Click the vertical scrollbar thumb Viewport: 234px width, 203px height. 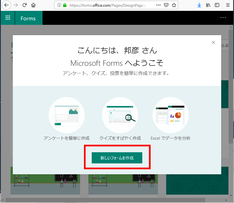[x=231, y=87]
